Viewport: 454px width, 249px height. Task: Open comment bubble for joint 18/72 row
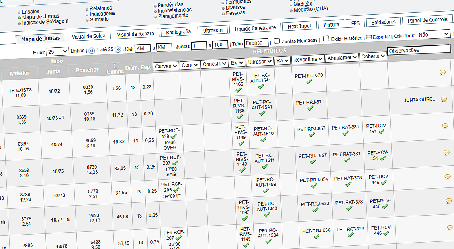click(442, 72)
